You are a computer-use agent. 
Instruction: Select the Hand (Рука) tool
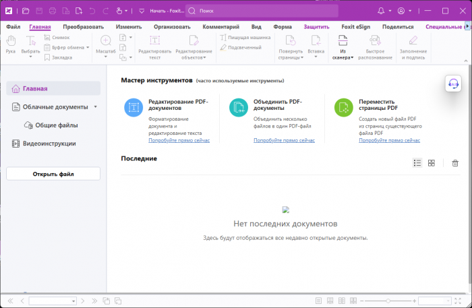(x=10, y=44)
